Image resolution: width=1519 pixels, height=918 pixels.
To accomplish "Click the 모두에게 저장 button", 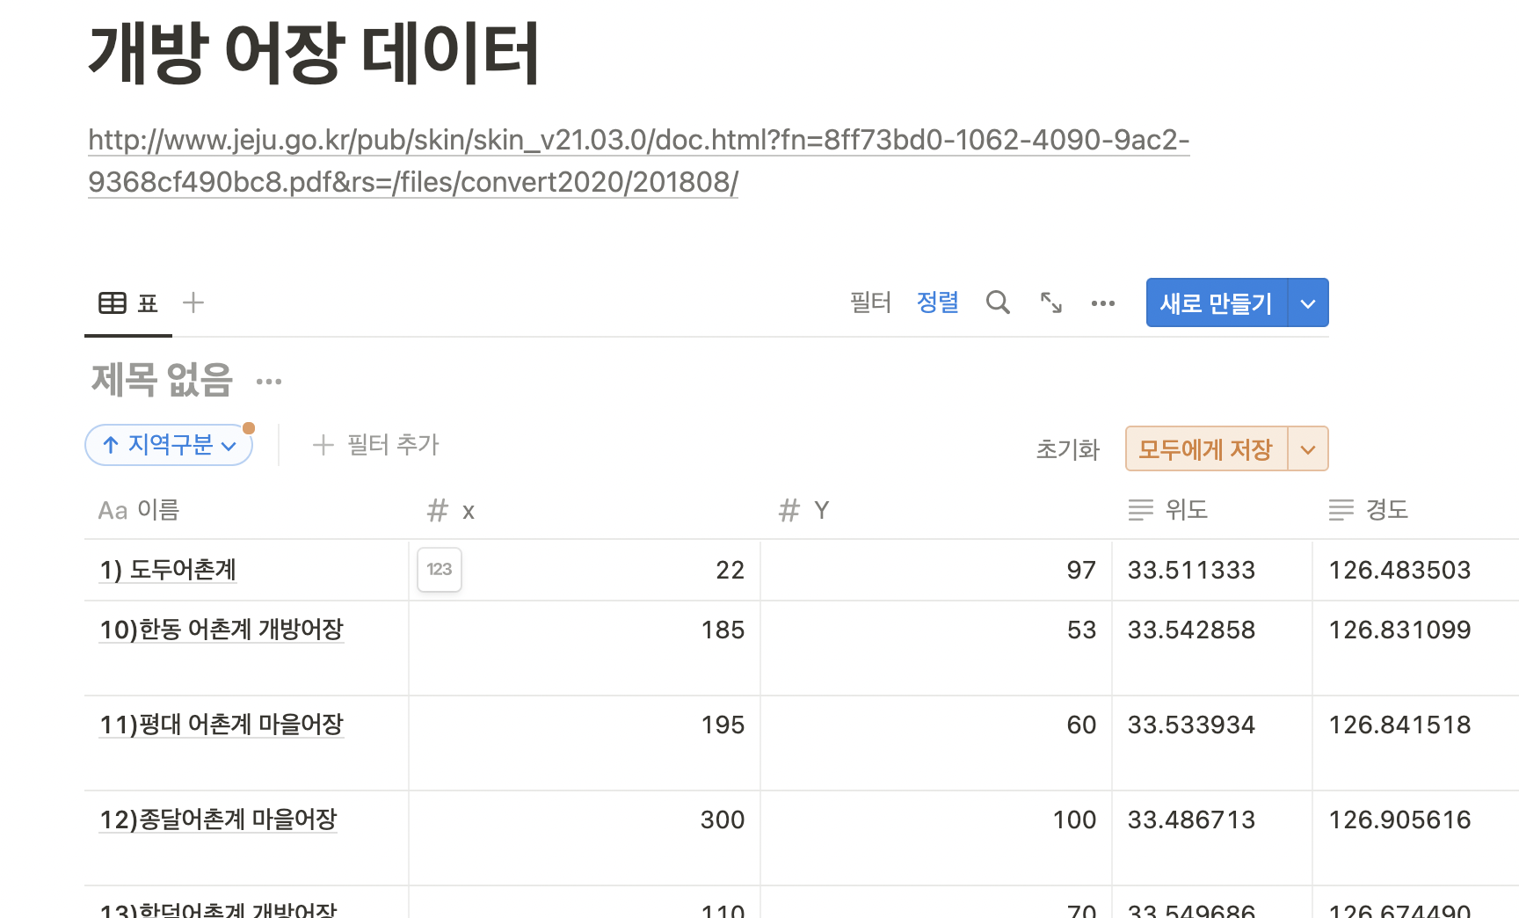I will coord(1205,449).
